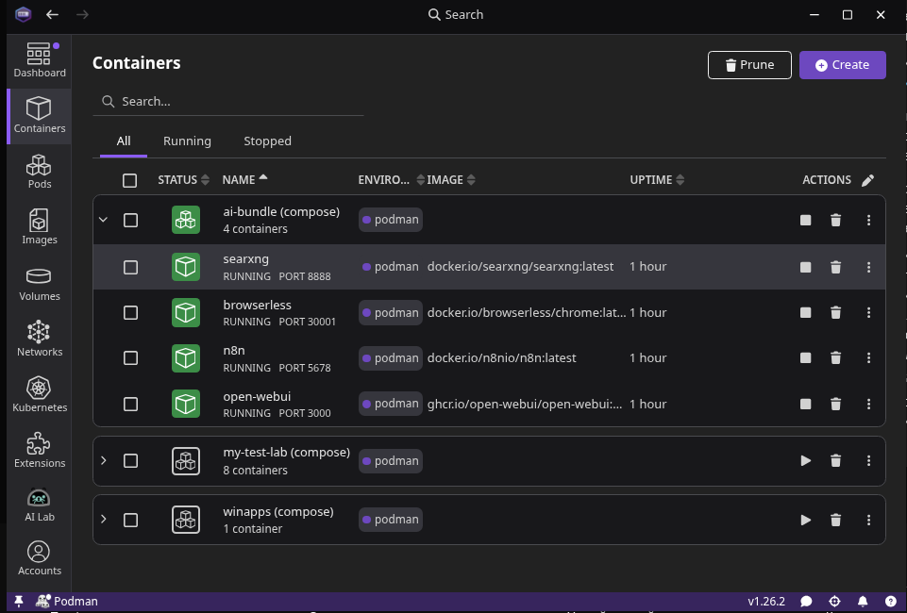Open AI Lab extension

(x=40, y=505)
